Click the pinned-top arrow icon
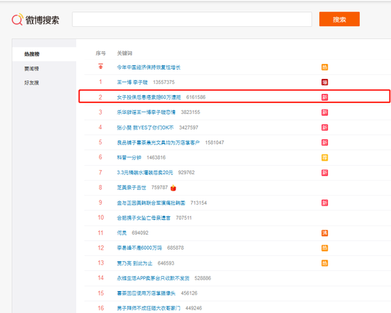Screen dimensions: 391x313 100,66
